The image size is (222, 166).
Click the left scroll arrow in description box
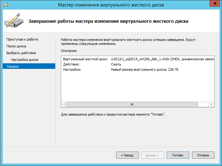point(64,105)
